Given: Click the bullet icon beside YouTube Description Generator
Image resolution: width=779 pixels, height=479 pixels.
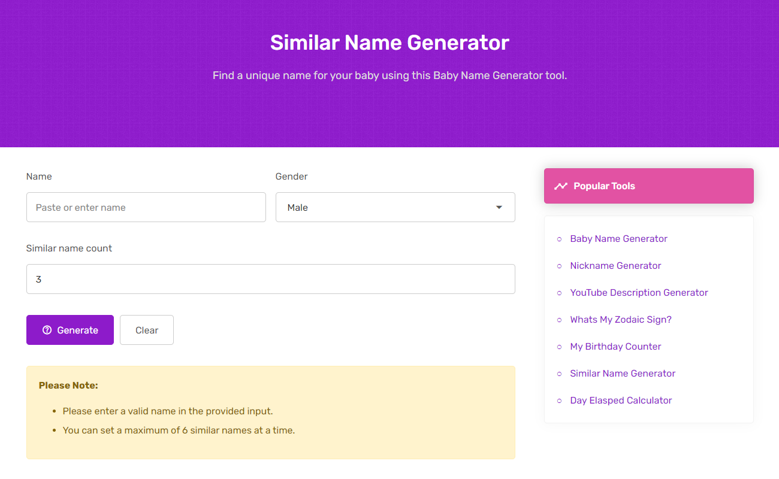Looking at the screenshot, I should pyautogui.click(x=559, y=292).
